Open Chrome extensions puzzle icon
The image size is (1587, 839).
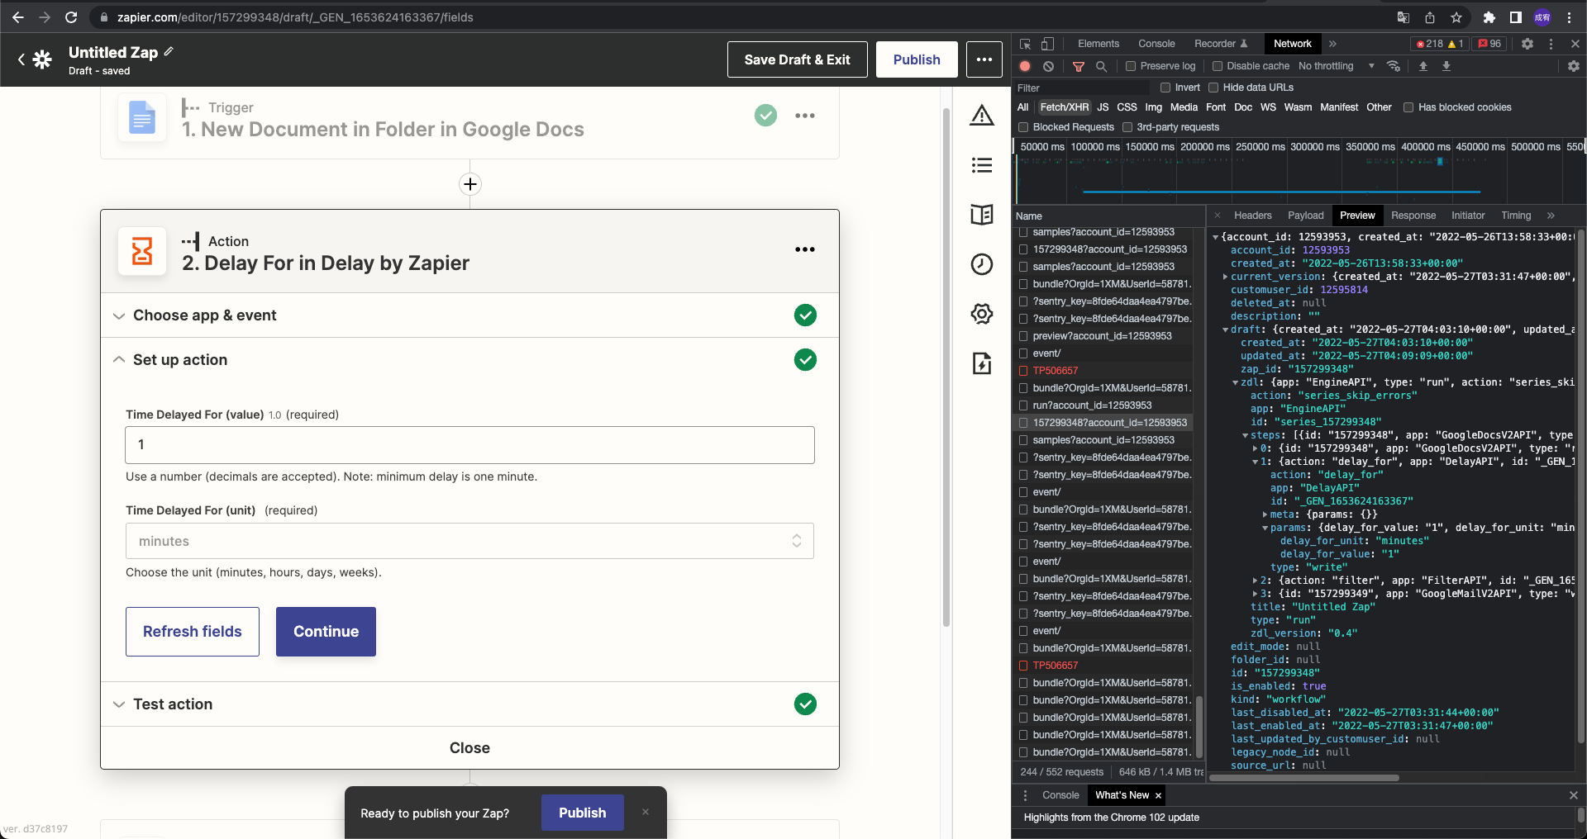1489,17
